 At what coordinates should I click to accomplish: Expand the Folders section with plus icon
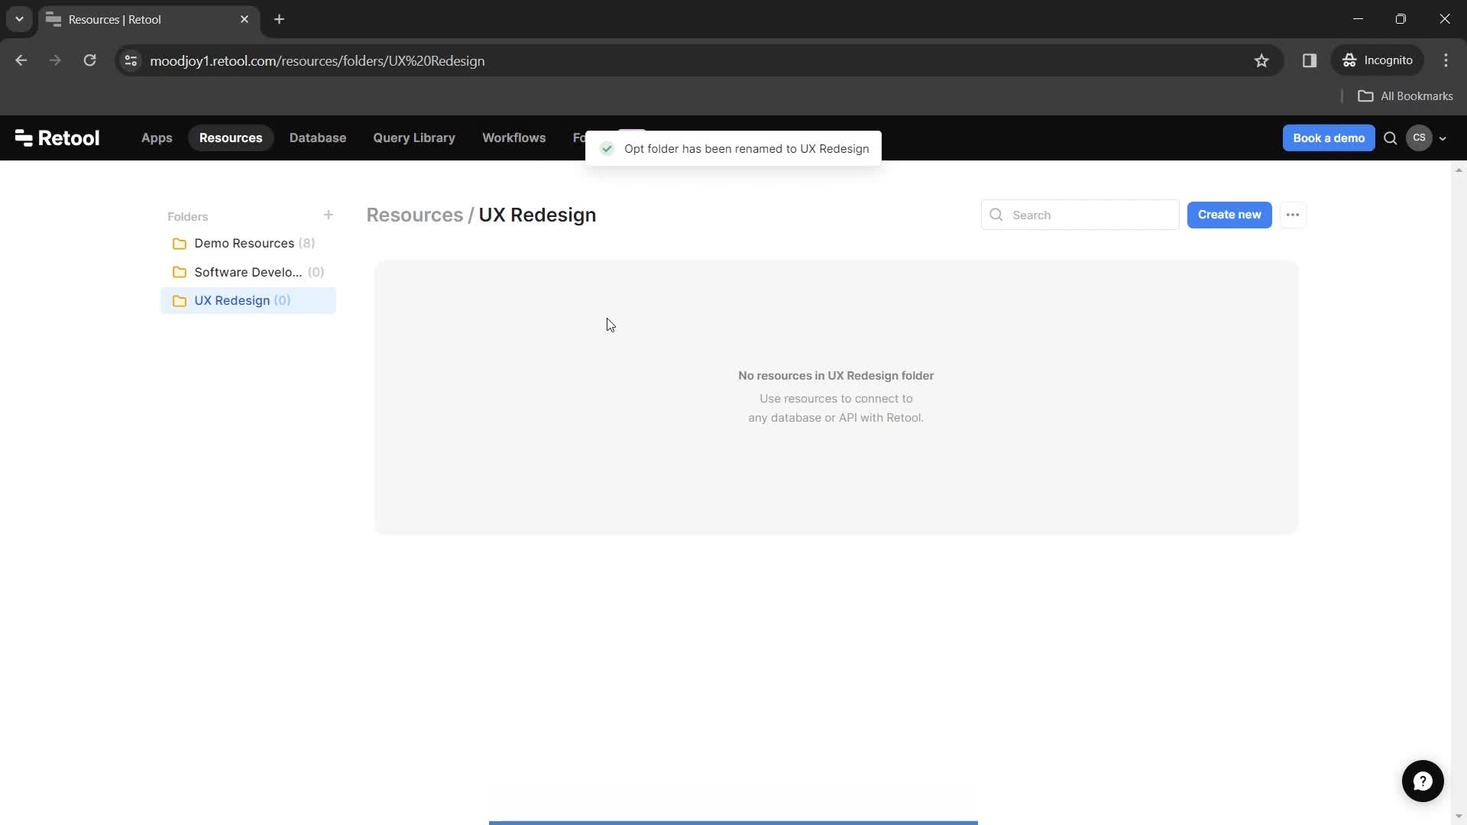click(x=329, y=215)
